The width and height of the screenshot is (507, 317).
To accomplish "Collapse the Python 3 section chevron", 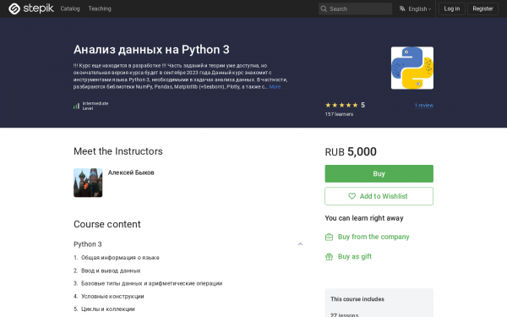I will click(x=300, y=244).
